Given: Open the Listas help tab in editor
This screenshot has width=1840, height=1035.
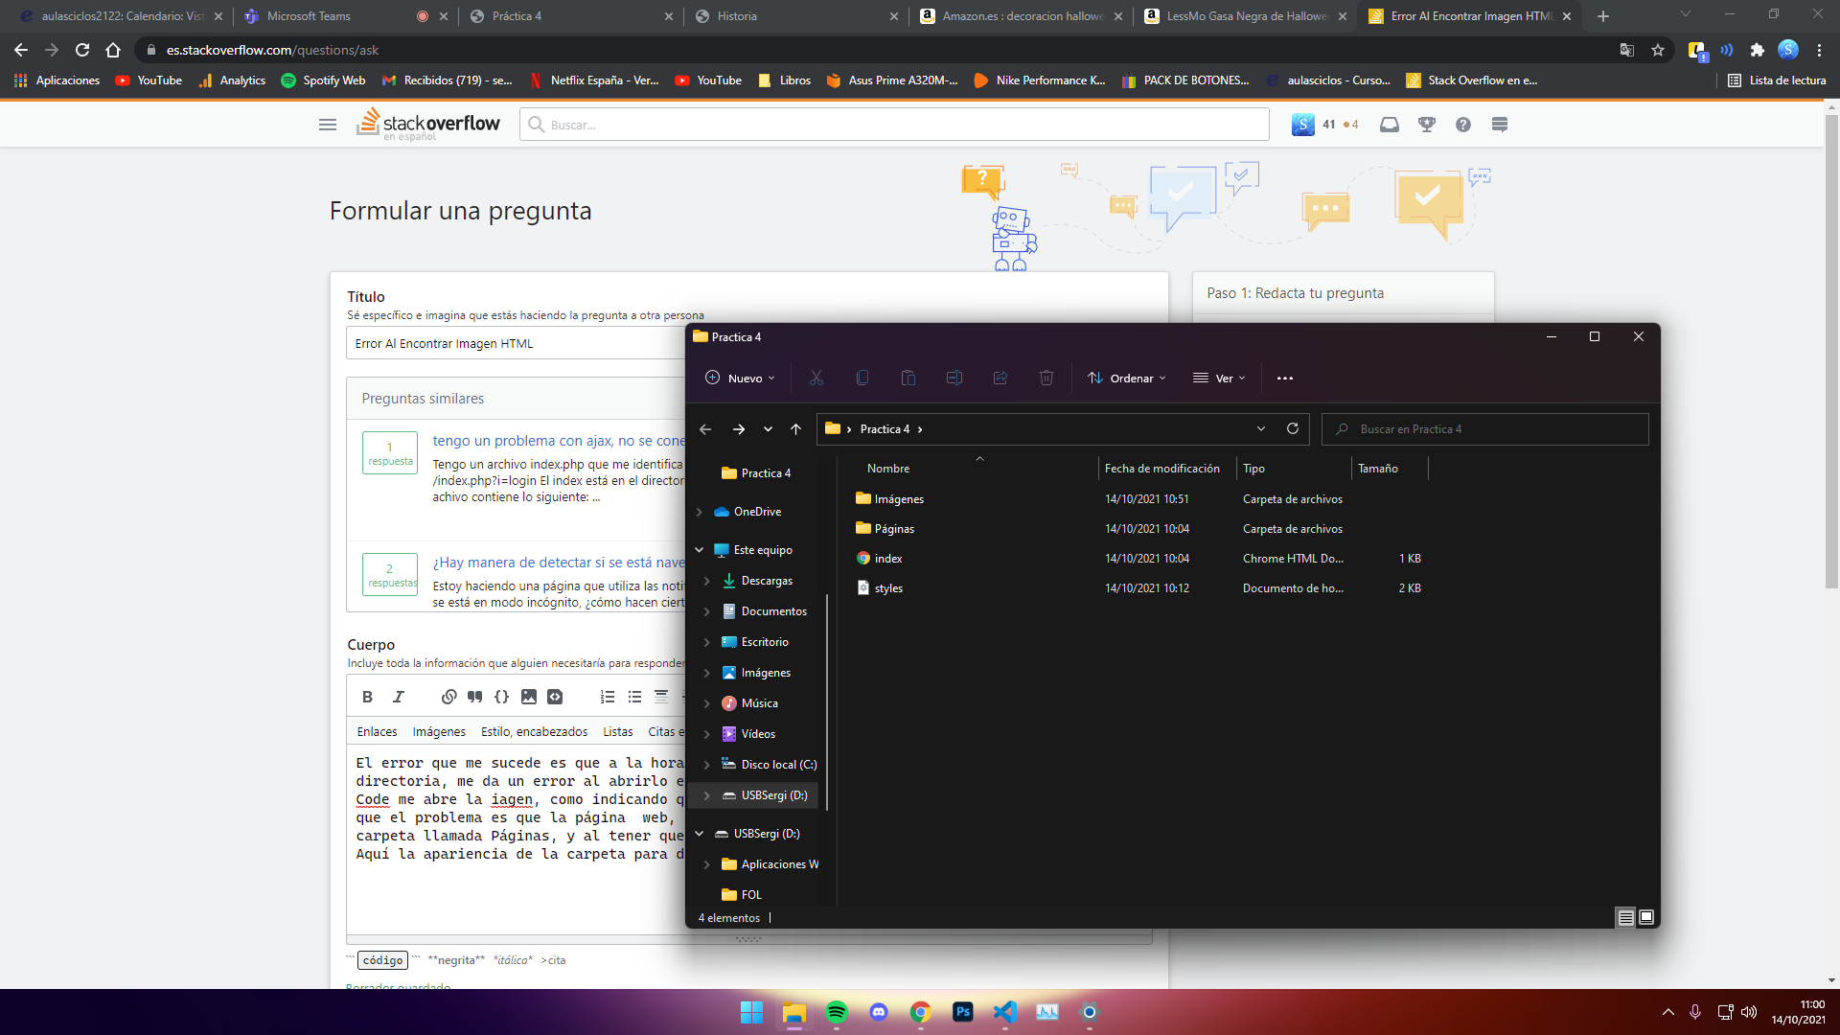Looking at the screenshot, I should [618, 731].
